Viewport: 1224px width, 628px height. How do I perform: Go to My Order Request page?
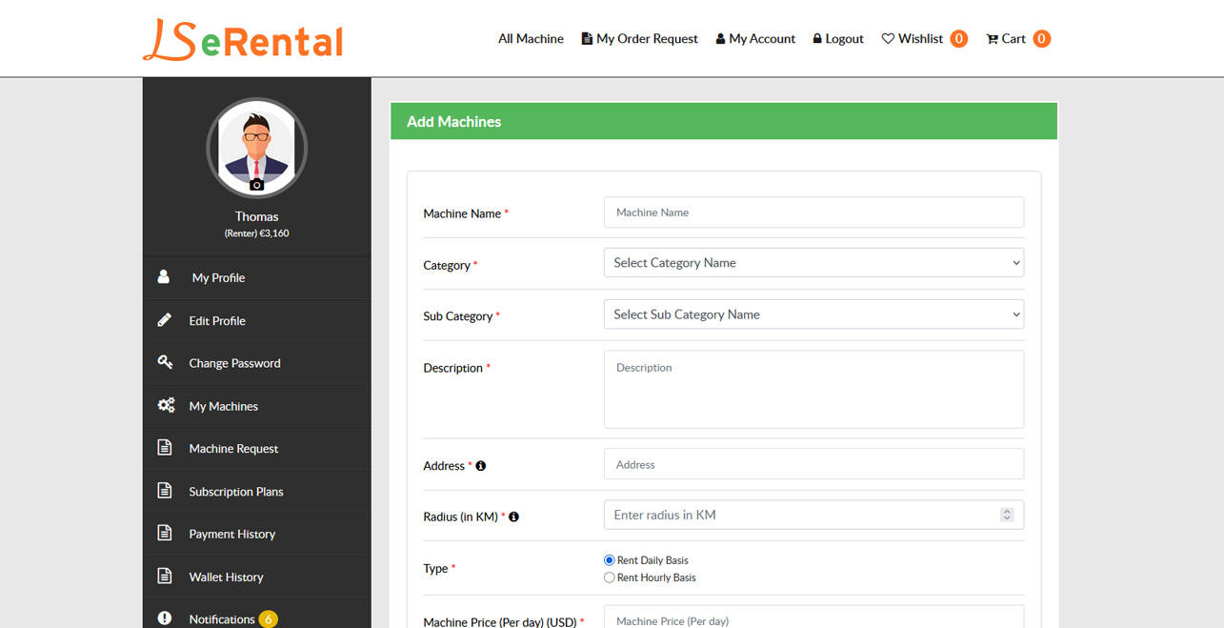639,39
